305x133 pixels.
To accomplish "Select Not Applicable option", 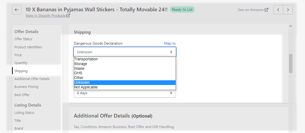I will [x=125, y=87].
